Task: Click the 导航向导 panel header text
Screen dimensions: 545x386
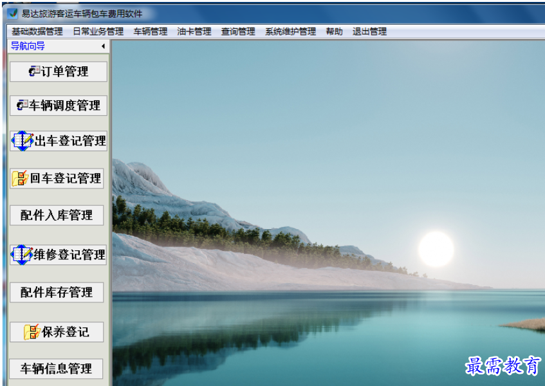Action: (x=28, y=46)
